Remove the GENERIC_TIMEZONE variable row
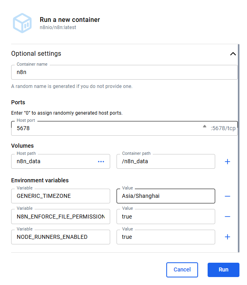247x285 pixels. tap(228, 196)
